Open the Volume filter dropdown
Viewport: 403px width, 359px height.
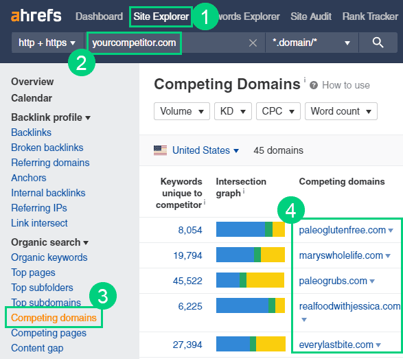[x=182, y=111]
